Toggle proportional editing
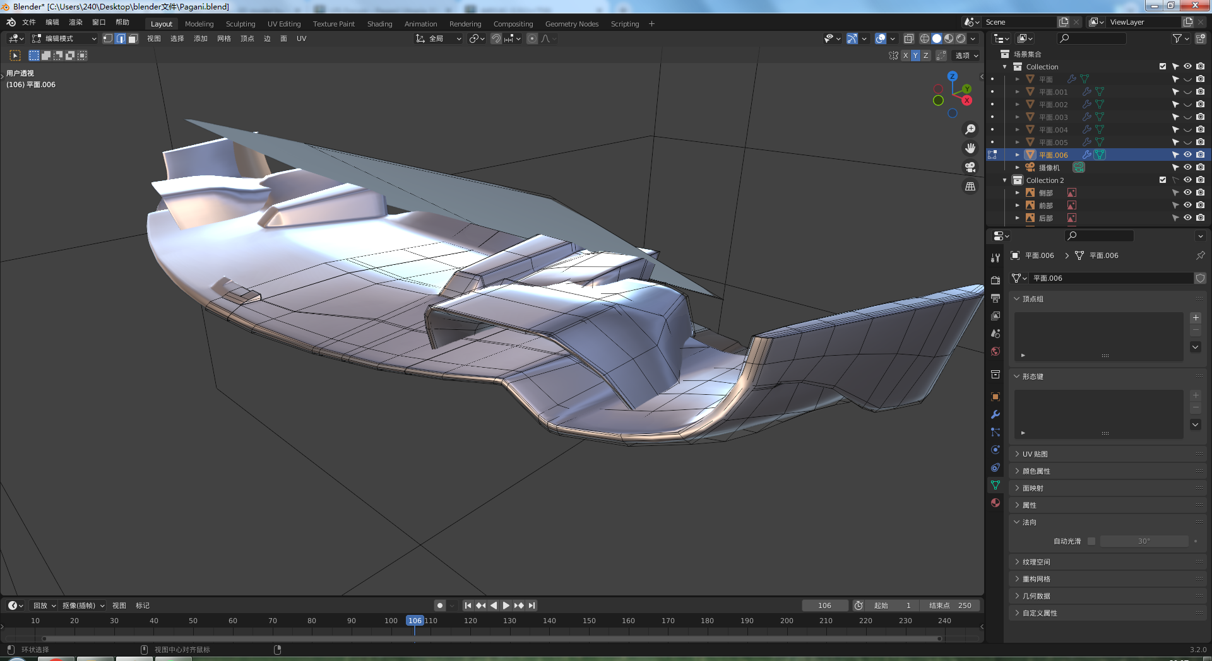This screenshot has height=661, width=1212. (x=532, y=38)
